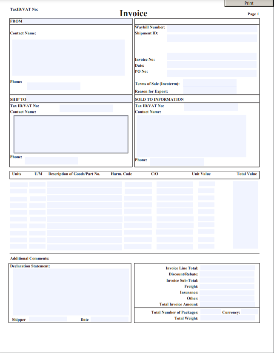Click the Invoice Line Total field
This screenshot has width=274, height=353.
(227, 268)
